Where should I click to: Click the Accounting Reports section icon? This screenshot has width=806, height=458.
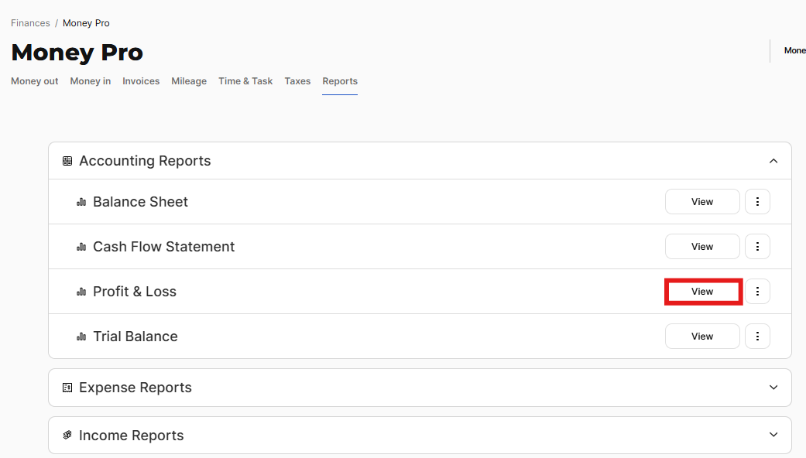pos(67,161)
